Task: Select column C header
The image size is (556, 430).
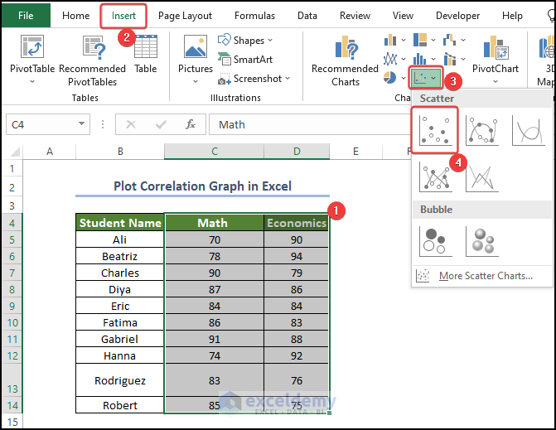Action: (x=214, y=152)
